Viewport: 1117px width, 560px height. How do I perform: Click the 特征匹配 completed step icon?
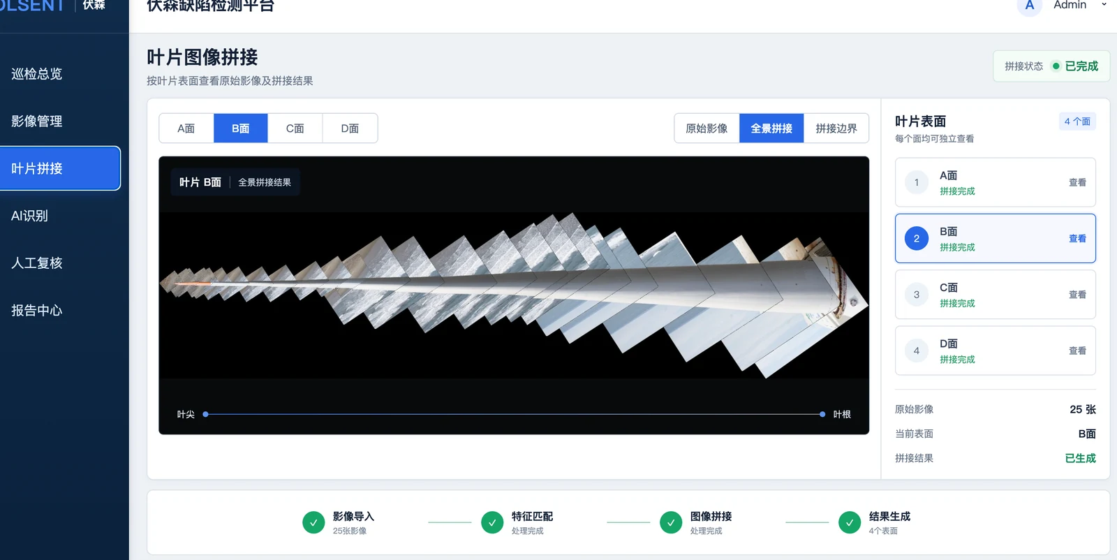[x=492, y=522]
